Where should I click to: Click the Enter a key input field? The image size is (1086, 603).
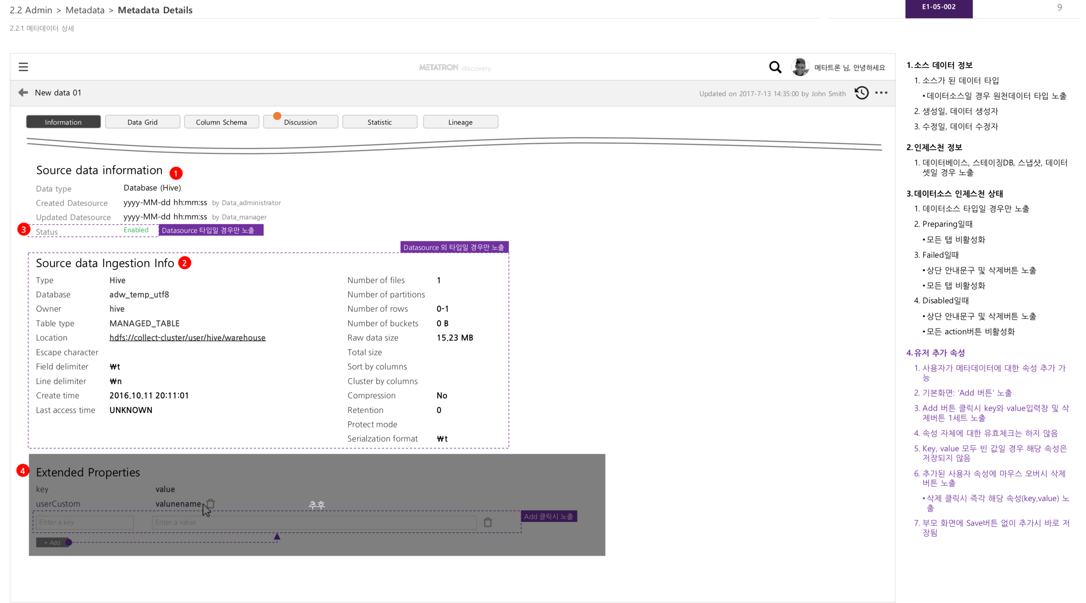[85, 523]
